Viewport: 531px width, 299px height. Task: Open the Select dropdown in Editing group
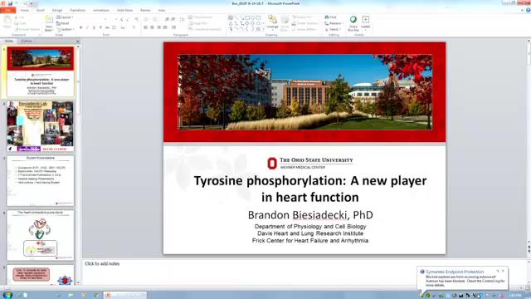(x=333, y=30)
